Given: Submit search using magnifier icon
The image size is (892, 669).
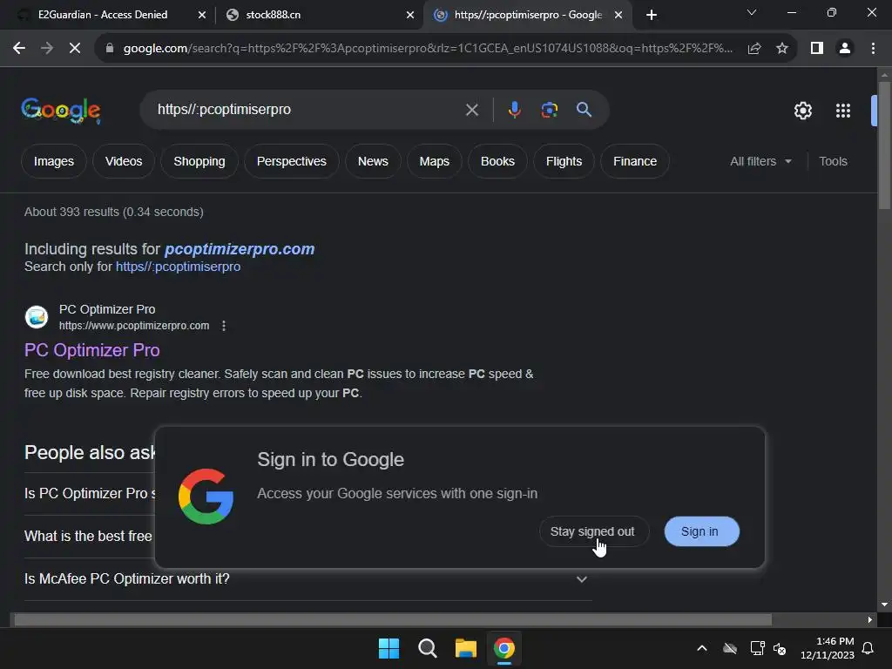Looking at the screenshot, I should pos(584,109).
